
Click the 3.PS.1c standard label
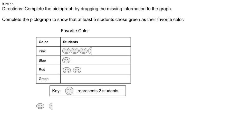point(8,4)
